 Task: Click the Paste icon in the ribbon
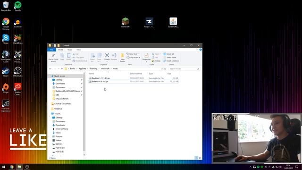coord(68,56)
